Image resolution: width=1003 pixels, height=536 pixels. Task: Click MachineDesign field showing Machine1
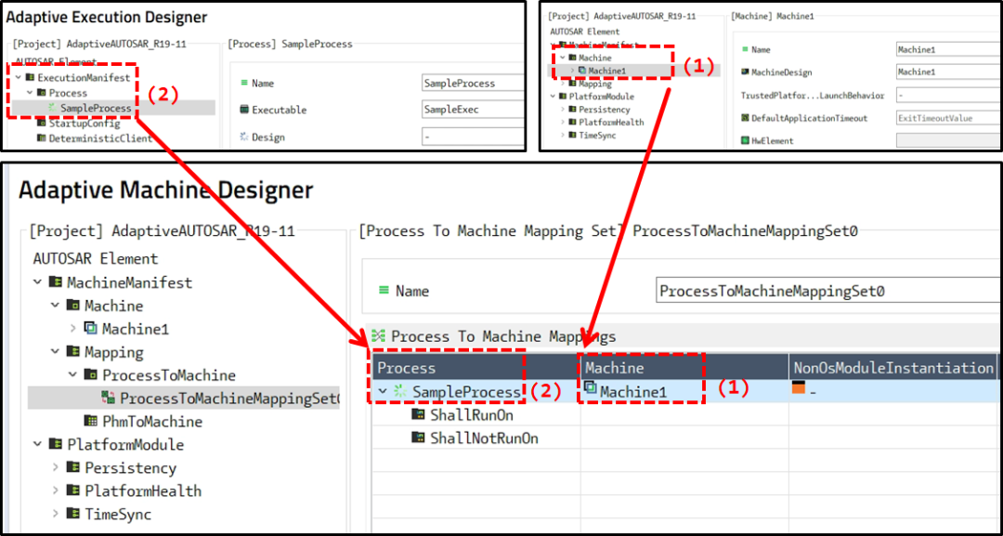[949, 72]
